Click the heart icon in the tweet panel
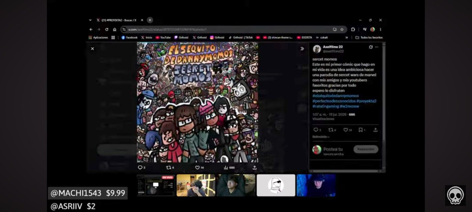Screen dimensions: 472x212 pyautogui.click(x=345, y=130)
